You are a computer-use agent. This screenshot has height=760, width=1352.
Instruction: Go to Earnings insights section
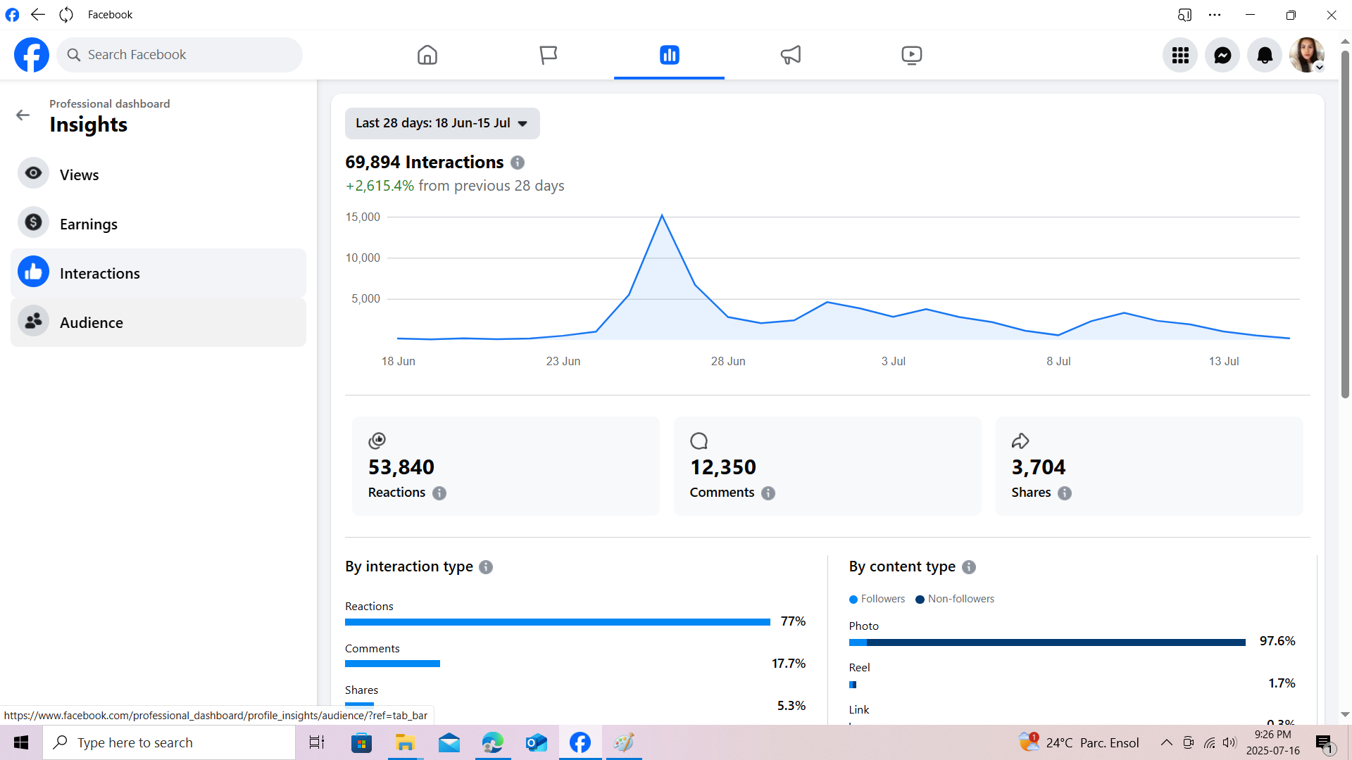pyautogui.click(x=88, y=224)
